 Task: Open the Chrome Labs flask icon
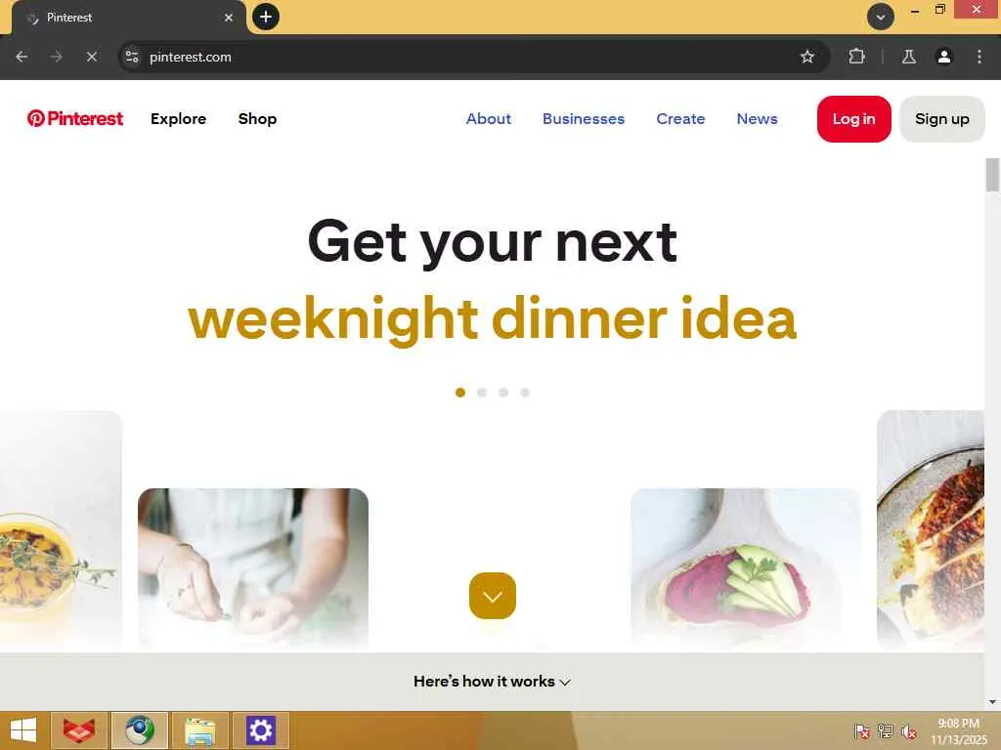click(x=908, y=57)
